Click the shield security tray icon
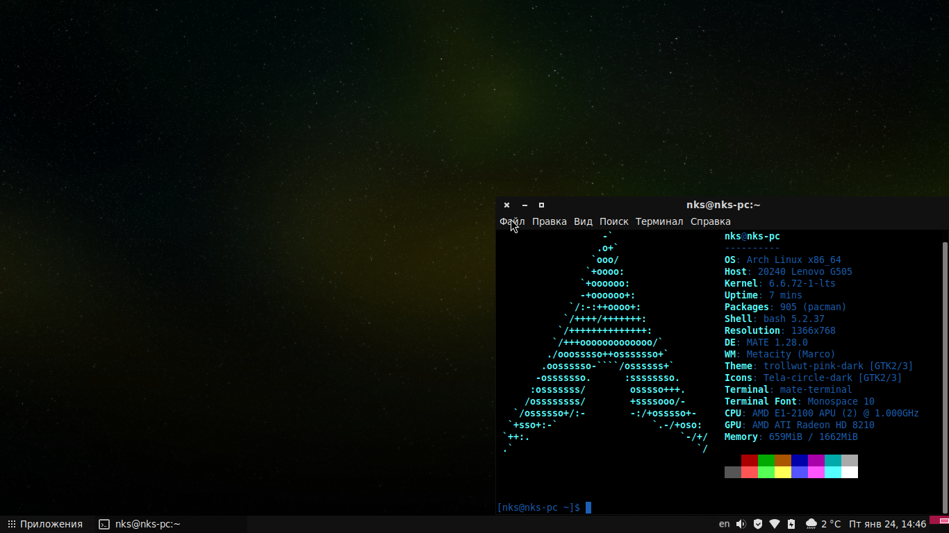 click(758, 524)
